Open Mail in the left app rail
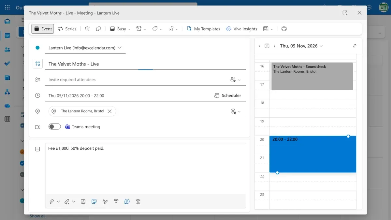Screen dimensions: 391x220 coord(7,22)
